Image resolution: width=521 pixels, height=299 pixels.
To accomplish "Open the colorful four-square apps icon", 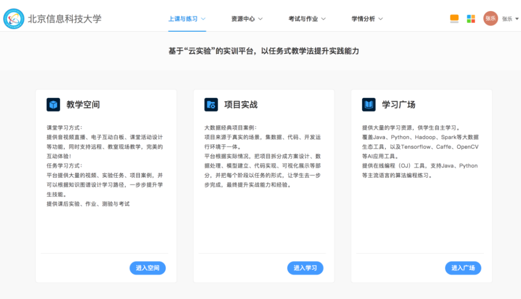I will point(471,19).
